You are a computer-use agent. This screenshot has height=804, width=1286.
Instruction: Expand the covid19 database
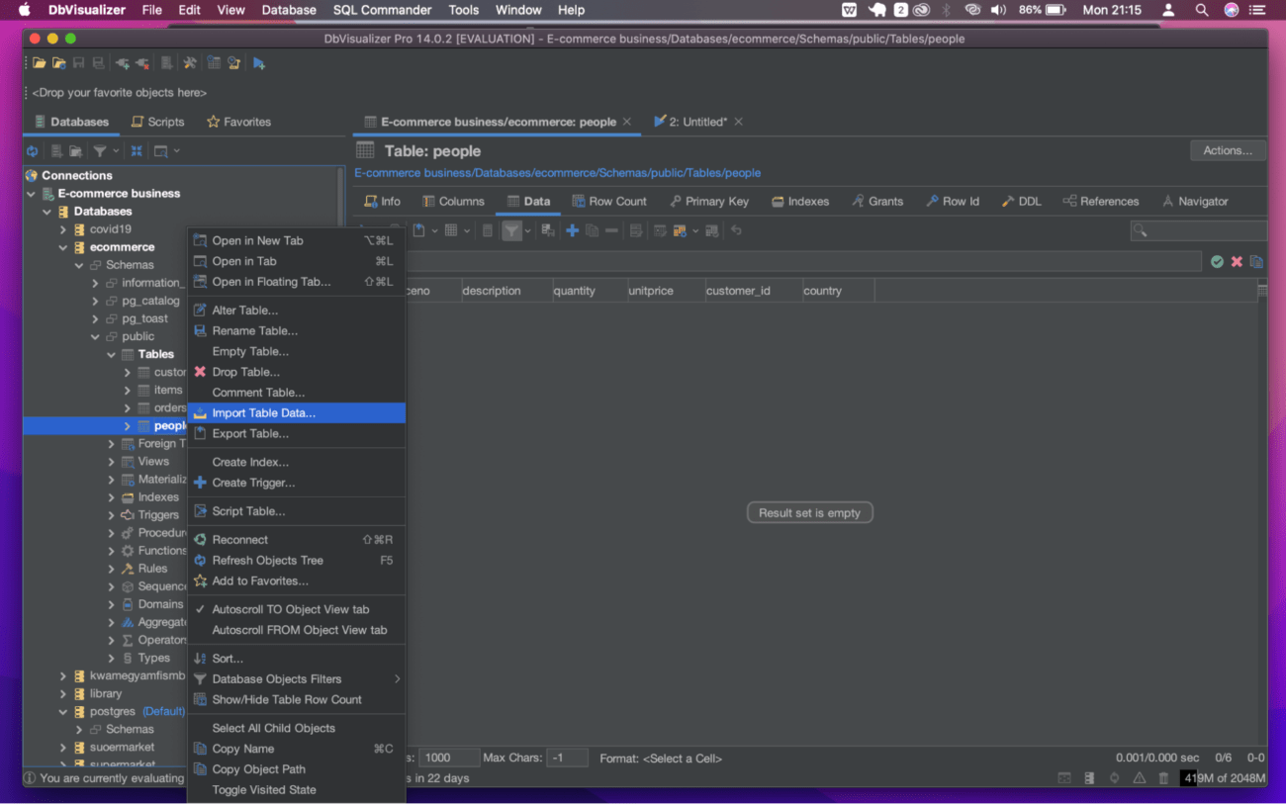[64, 228]
